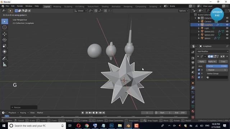
Task: Open the File menu
Action: [x=7, y=6]
